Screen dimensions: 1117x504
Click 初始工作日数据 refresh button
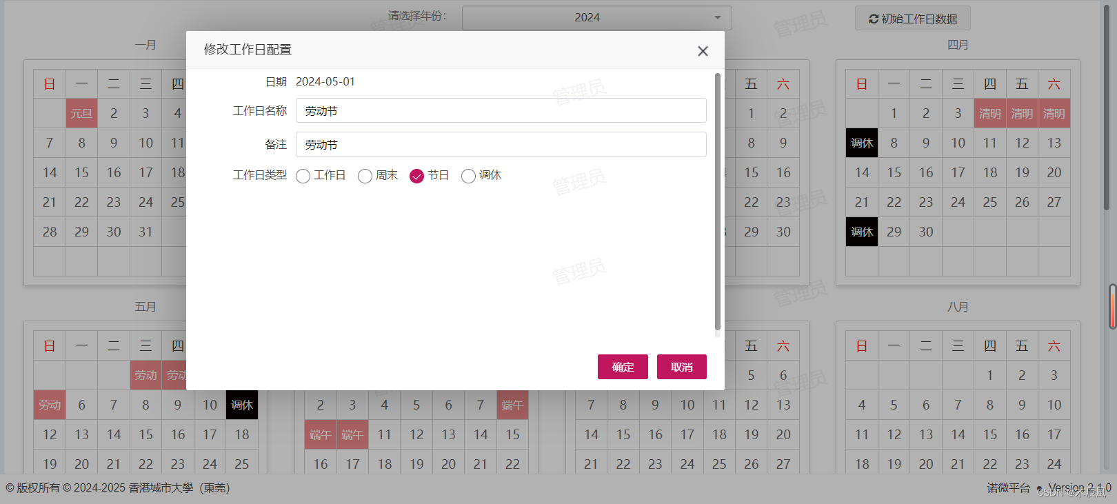coord(913,19)
